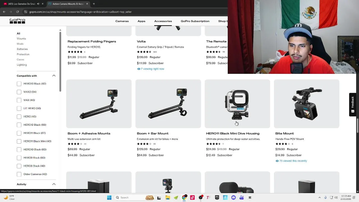Select the HERO12 Black filter

(19, 125)
